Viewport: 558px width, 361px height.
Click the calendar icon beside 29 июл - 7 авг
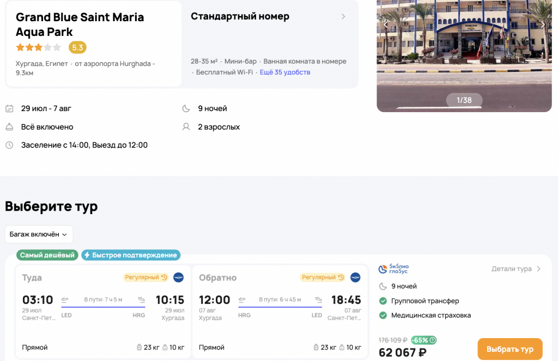pos(10,108)
